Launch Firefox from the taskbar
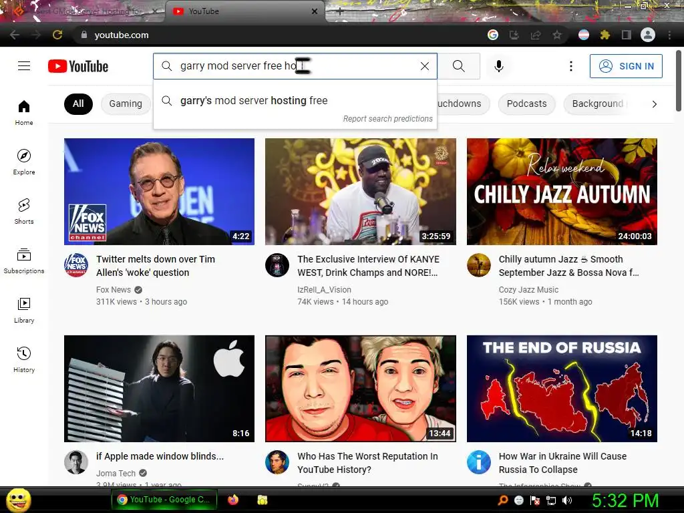Viewport: 684px width, 513px height. 233,500
